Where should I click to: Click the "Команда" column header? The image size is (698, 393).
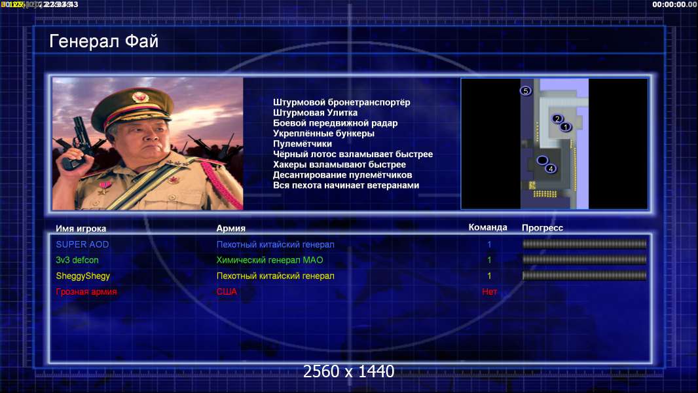[x=488, y=227]
